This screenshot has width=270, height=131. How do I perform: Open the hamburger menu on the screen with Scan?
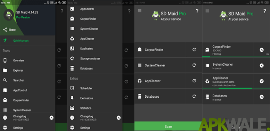(139, 11)
